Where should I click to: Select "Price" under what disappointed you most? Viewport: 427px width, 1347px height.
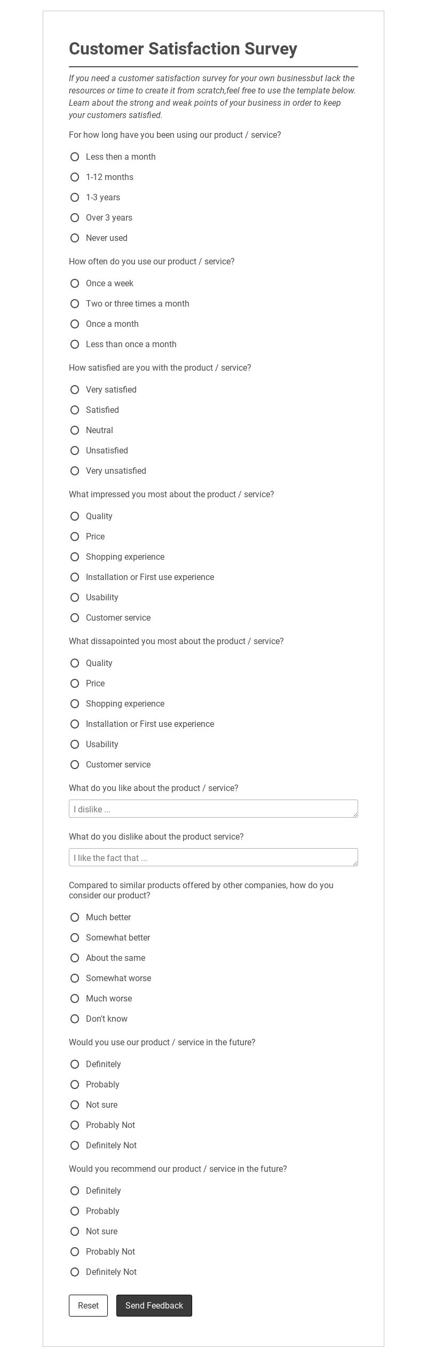click(75, 684)
